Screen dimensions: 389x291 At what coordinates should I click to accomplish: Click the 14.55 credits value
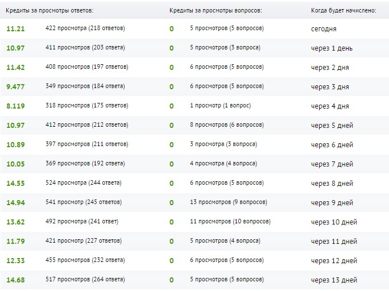click(x=15, y=184)
